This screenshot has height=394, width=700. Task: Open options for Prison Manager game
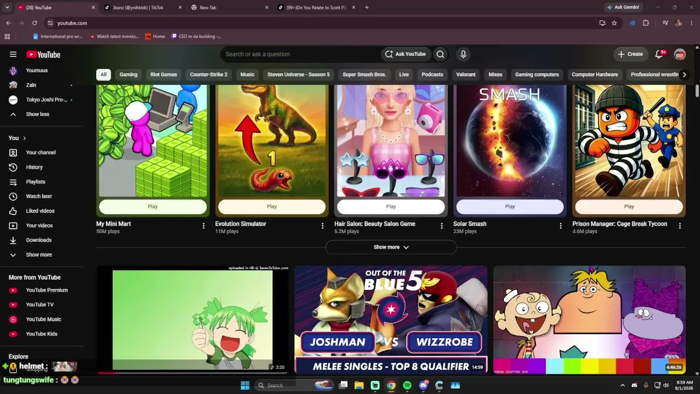point(680,225)
